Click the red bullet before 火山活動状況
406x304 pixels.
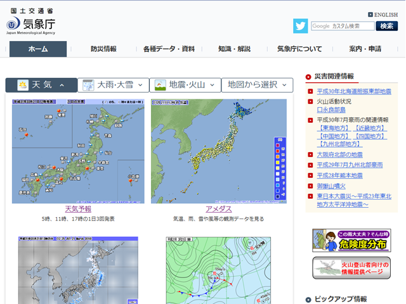tap(310, 101)
